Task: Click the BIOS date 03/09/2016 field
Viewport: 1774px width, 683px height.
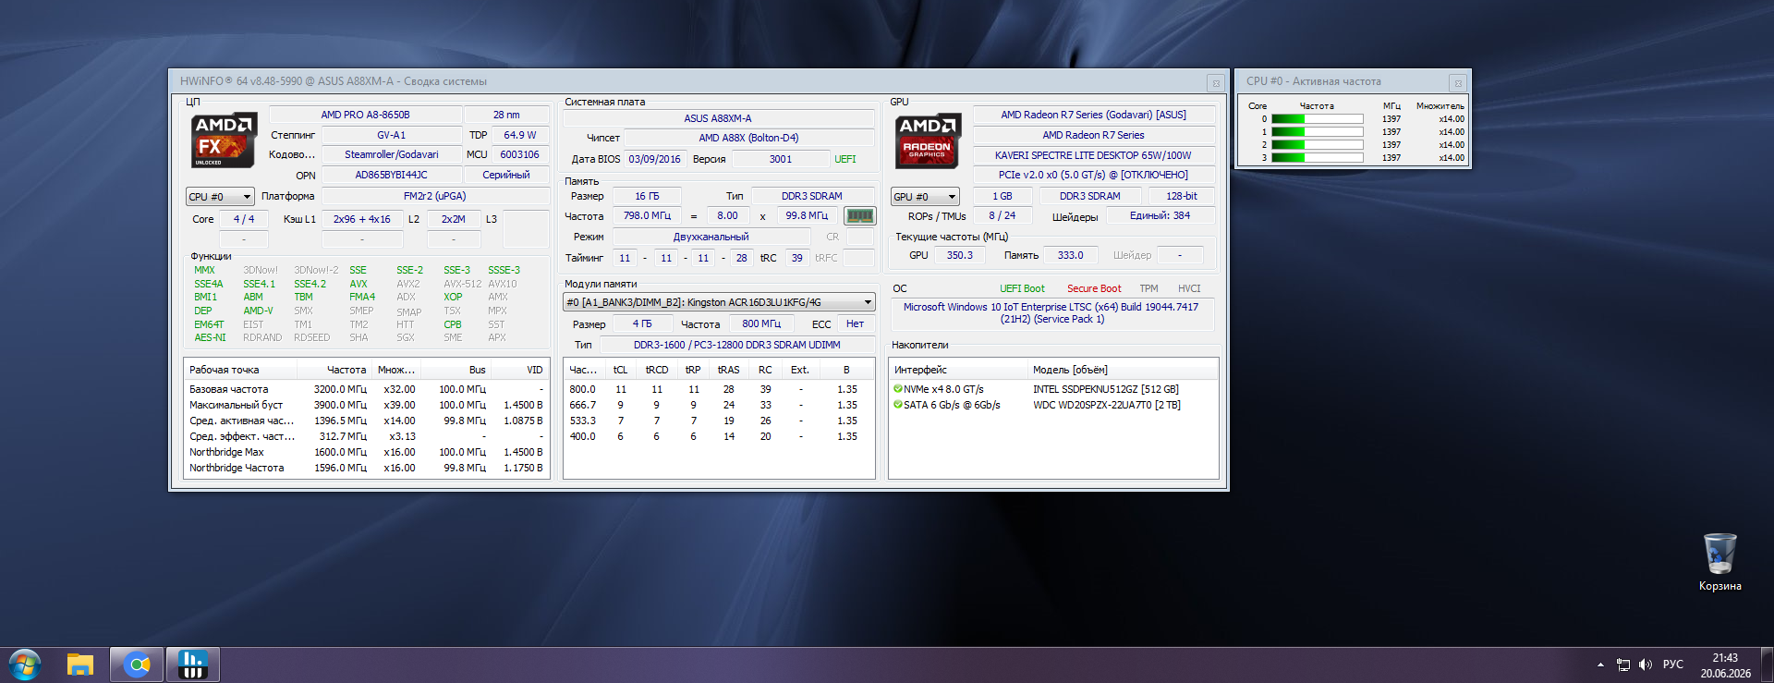Action: pos(654,159)
